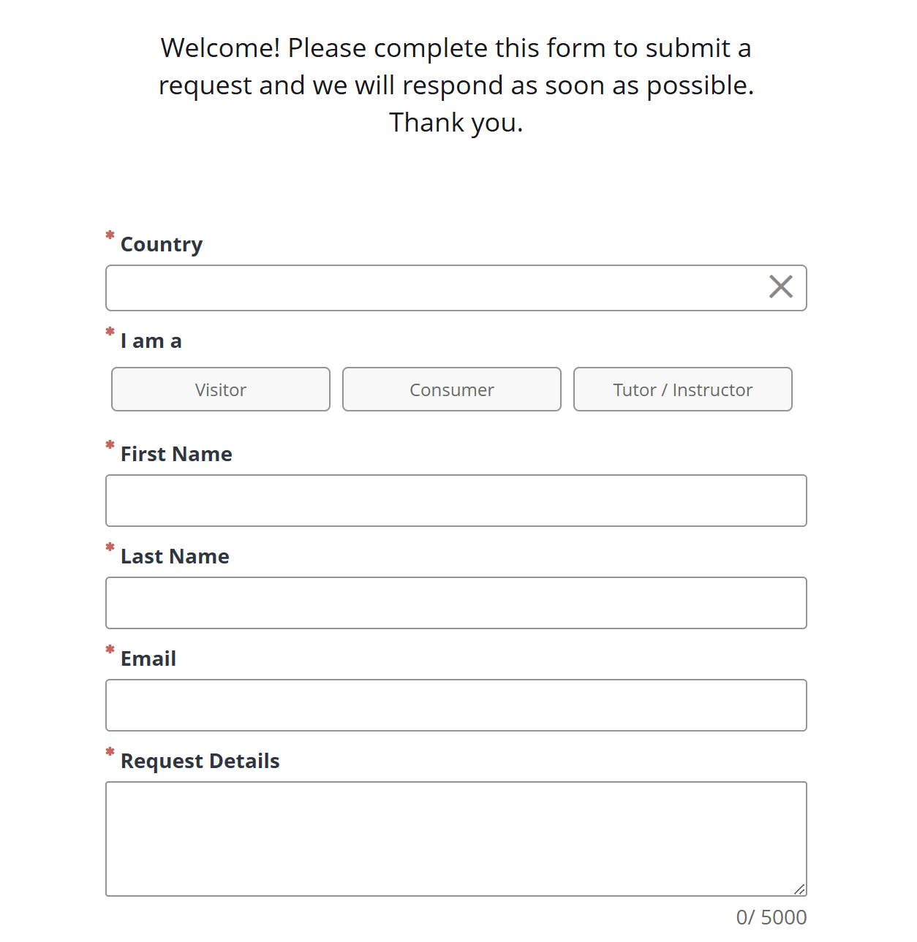Viewport: 917px width, 942px height.
Task: Click the First Name label
Action: (176, 453)
